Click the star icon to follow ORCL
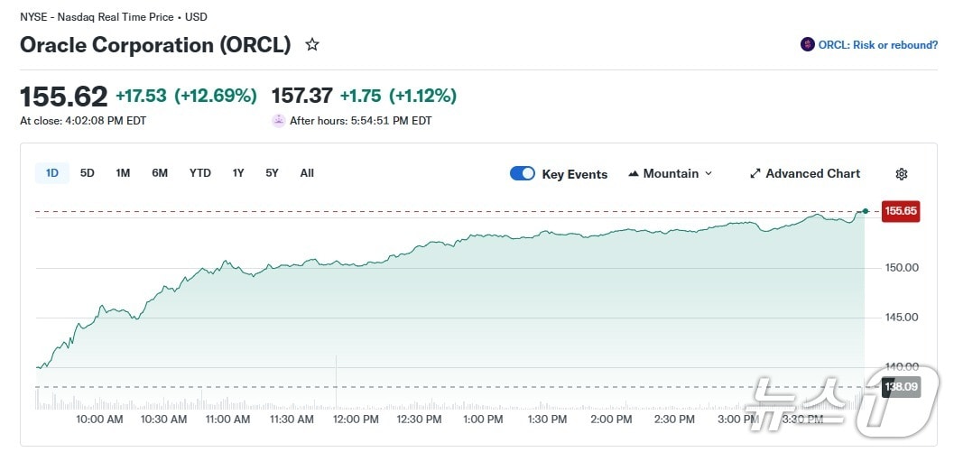Viewport: 954px width, 452px height. tap(312, 44)
